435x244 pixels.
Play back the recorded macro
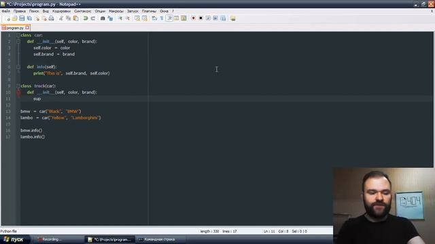click(208, 18)
